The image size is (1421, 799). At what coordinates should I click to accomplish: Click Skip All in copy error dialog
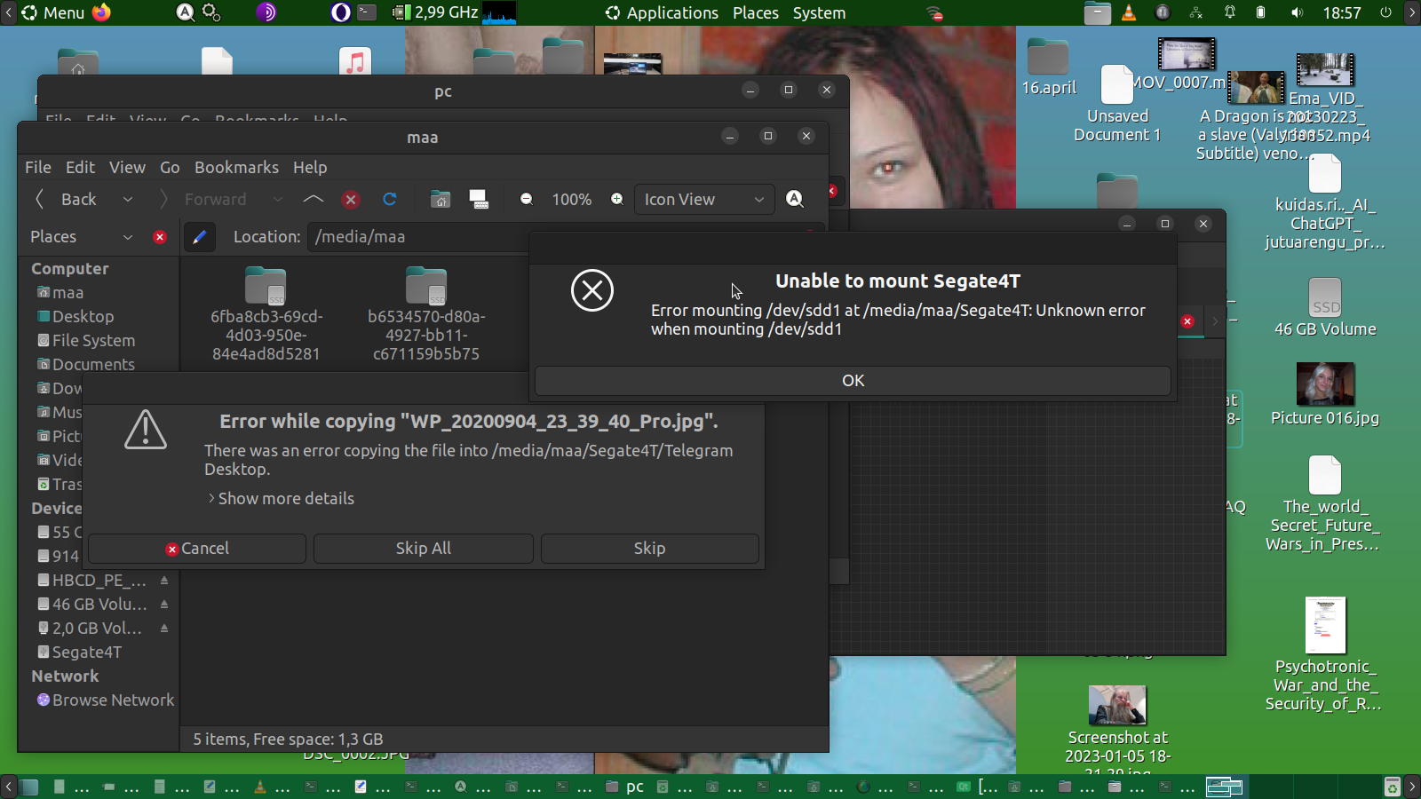coord(423,549)
